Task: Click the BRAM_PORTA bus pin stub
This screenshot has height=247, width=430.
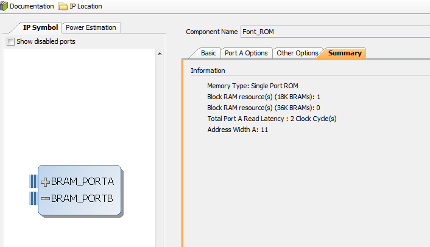Action: (33, 181)
